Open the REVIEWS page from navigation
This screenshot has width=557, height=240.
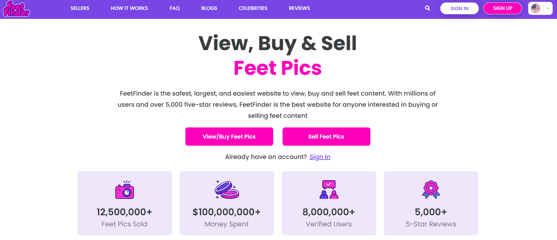[299, 8]
